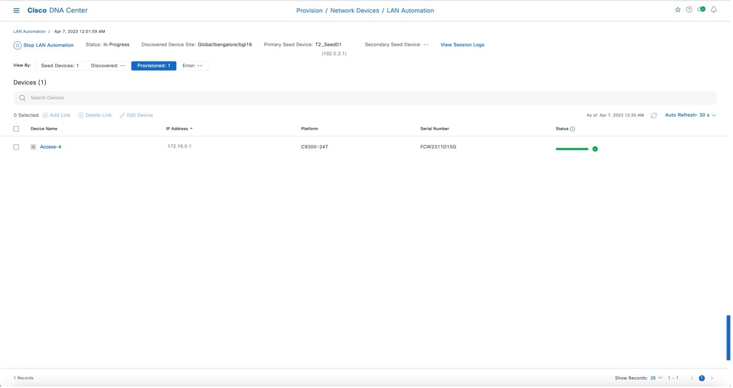The width and height of the screenshot is (733, 388).
Task: Open the notifications bell
Action: pos(717,10)
